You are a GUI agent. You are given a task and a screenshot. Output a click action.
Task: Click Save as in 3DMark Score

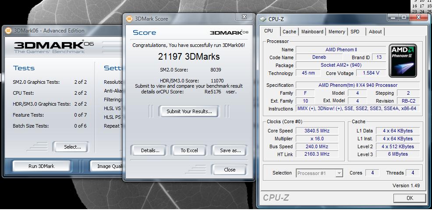pyautogui.click(x=230, y=151)
